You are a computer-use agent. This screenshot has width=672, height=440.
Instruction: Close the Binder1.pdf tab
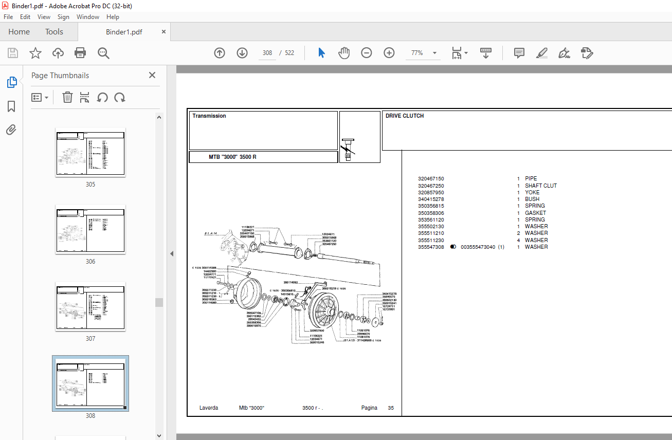coord(164,31)
